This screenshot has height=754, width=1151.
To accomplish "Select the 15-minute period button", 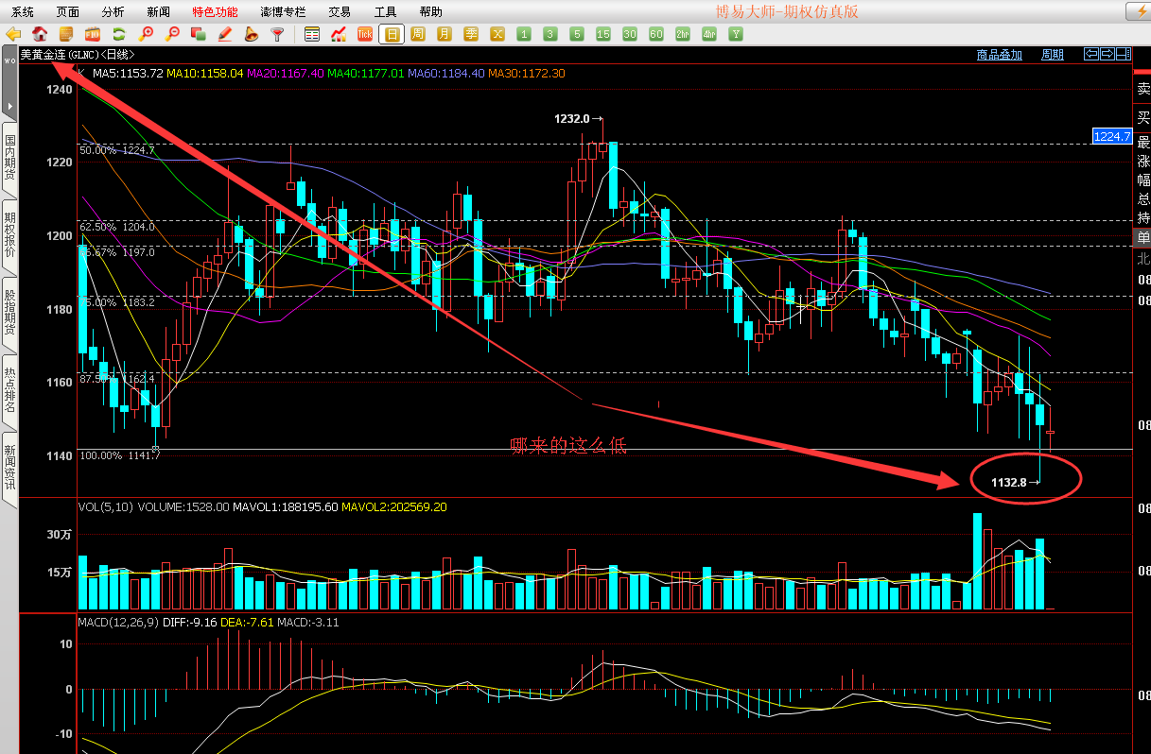I will (x=603, y=34).
